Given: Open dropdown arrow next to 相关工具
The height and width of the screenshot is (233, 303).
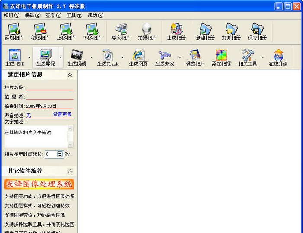Looking at the screenshot, I should (x=263, y=57).
